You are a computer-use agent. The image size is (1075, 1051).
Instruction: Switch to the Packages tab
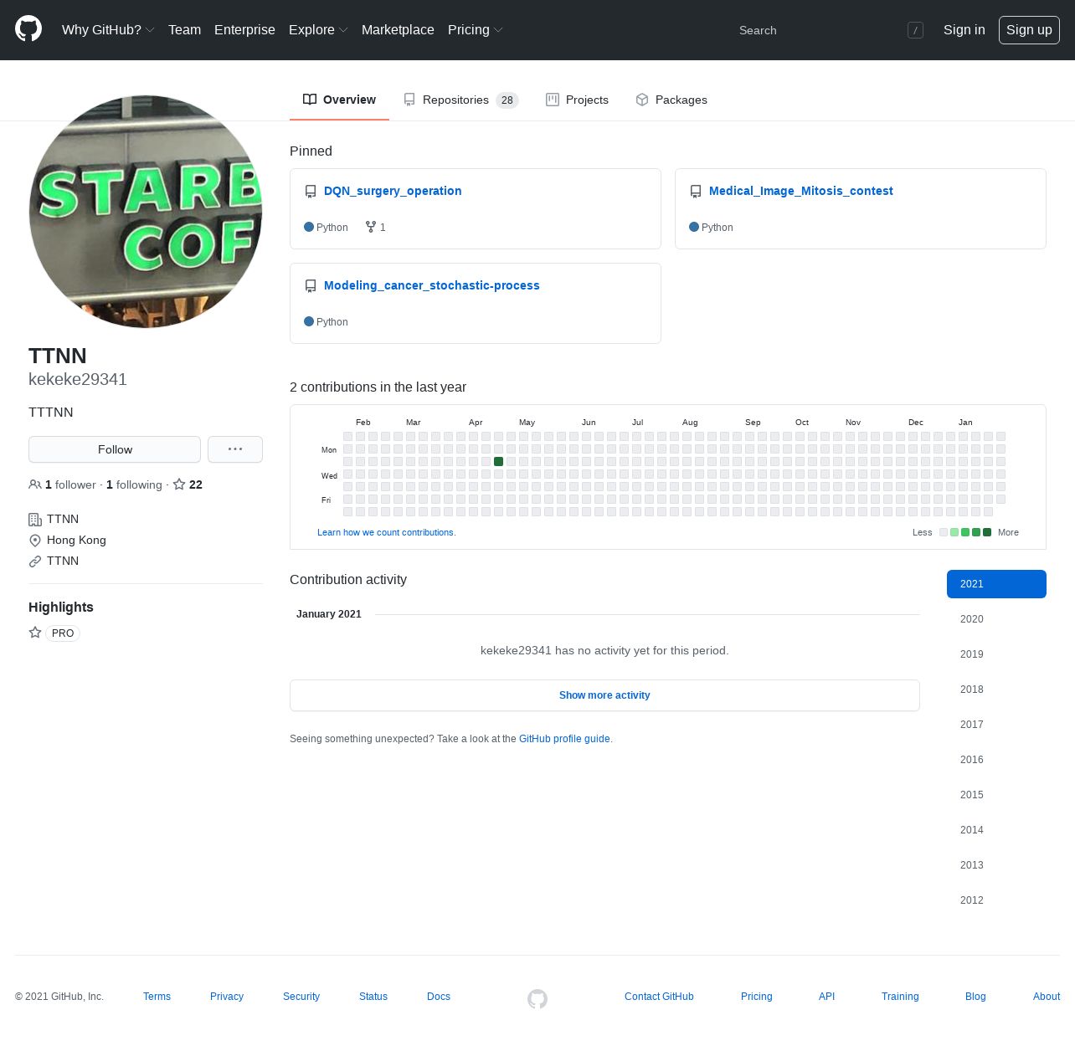671,100
